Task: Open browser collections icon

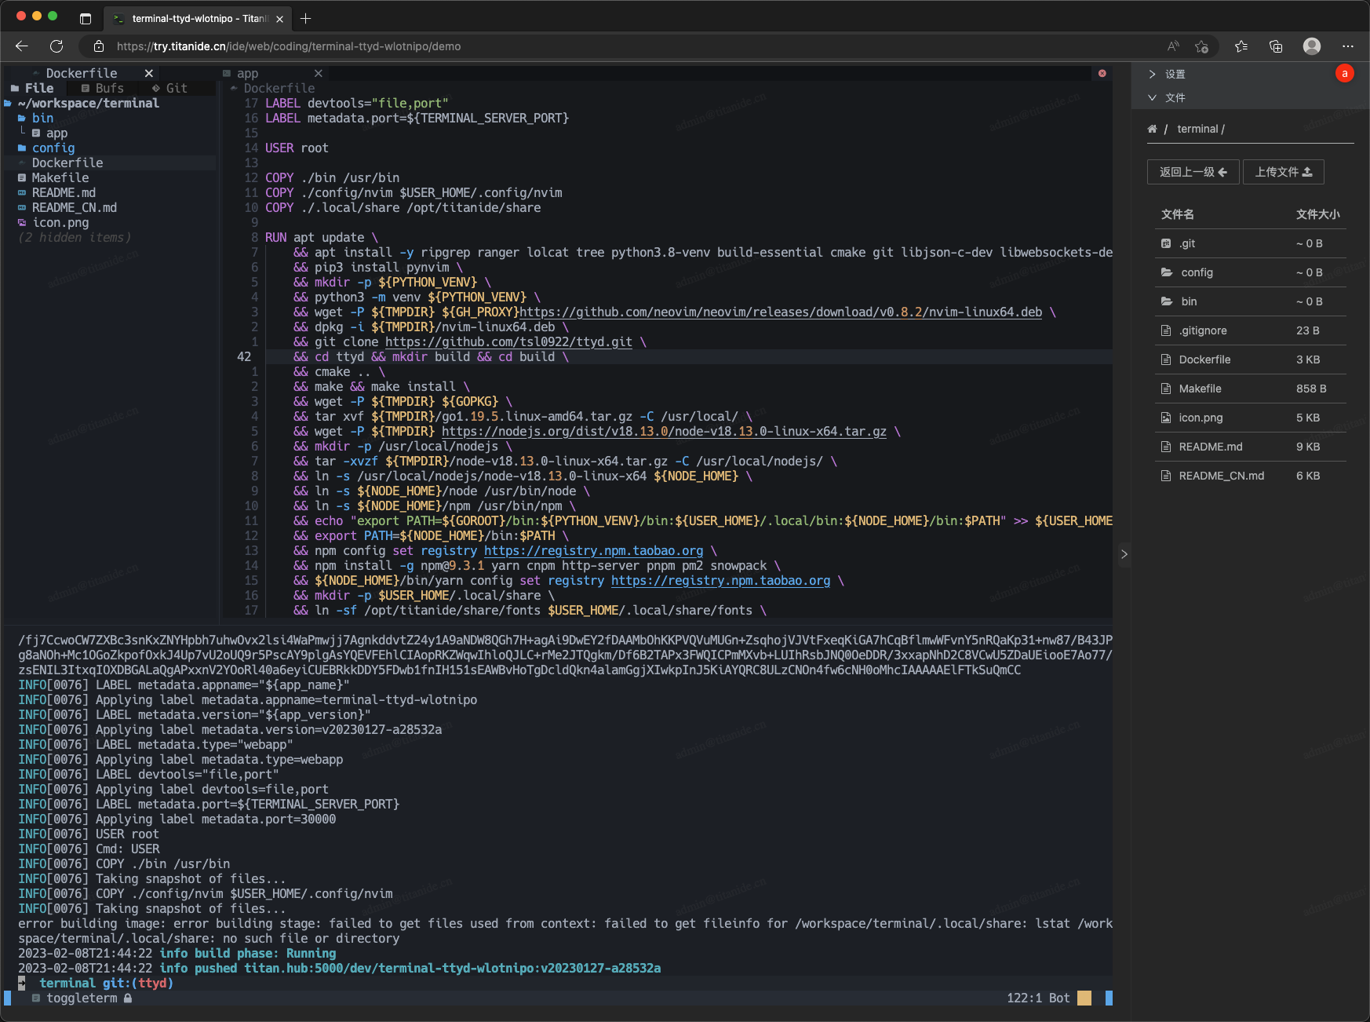Action: click(x=1276, y=46)
